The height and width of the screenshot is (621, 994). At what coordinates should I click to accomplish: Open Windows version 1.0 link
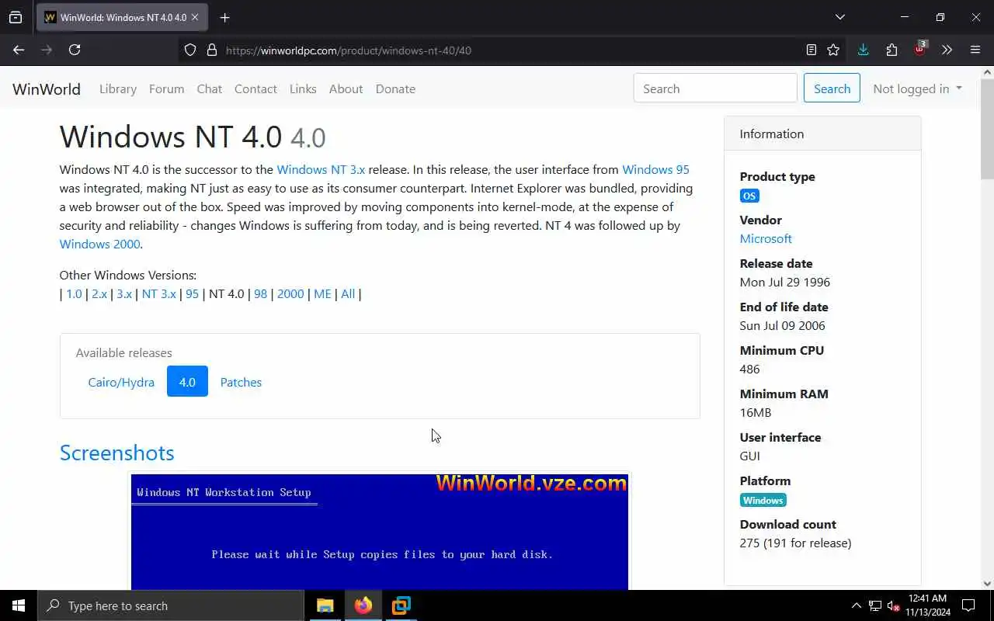[74, 293]
